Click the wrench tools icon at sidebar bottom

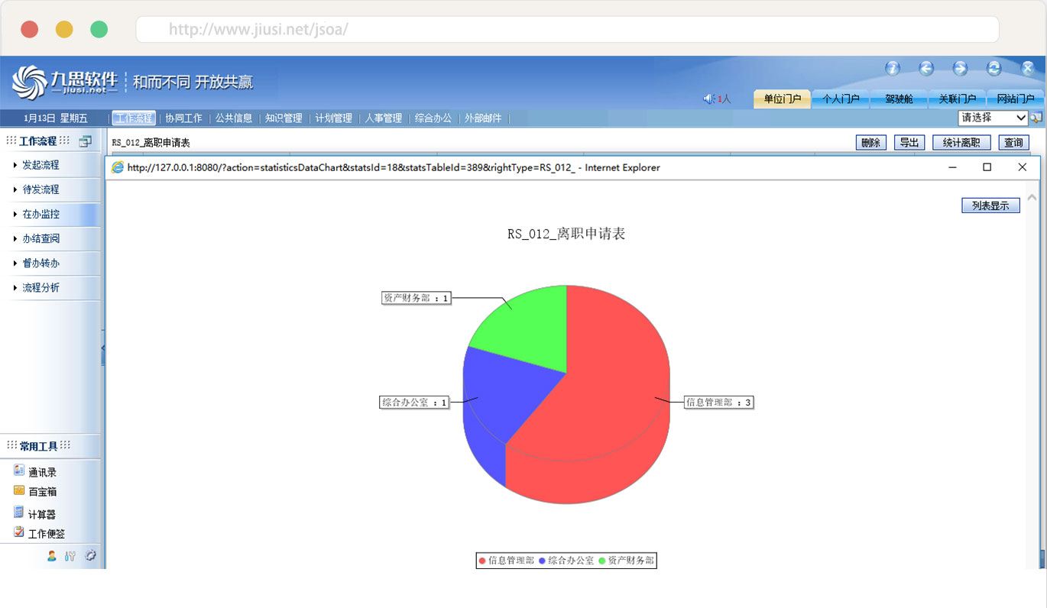(x=70, y=556)
